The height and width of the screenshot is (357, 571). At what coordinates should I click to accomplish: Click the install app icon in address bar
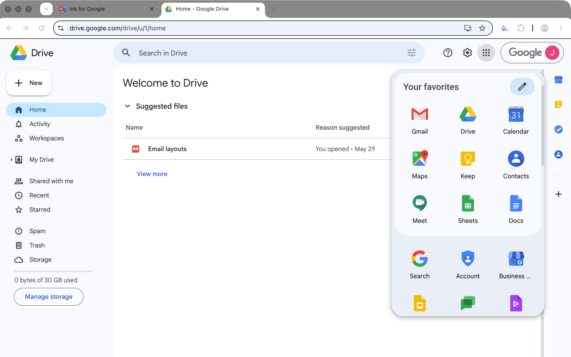[468, 28]
